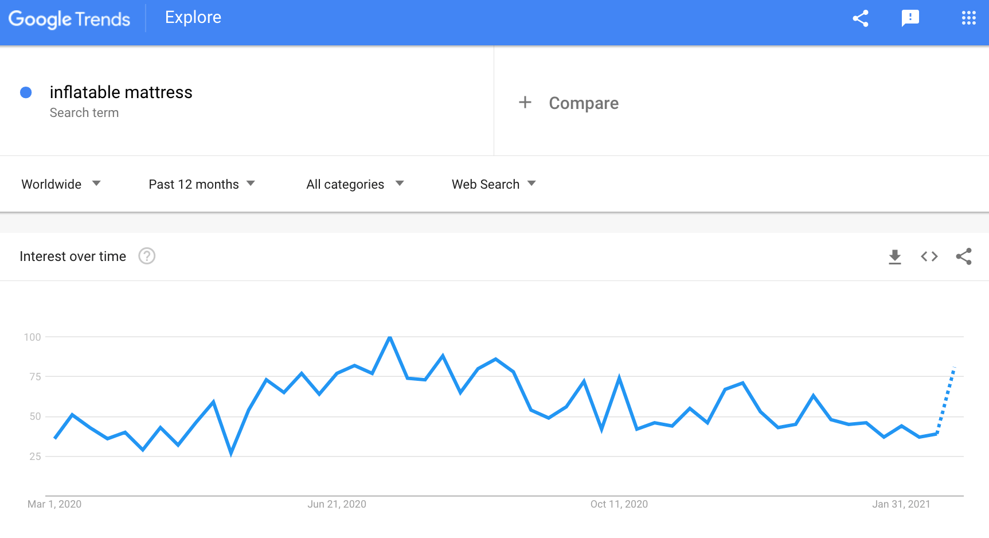989x538 pixels.
Task: Click the plus icon beside Compare
Action: pyautogui.click(x=525, y=103)
